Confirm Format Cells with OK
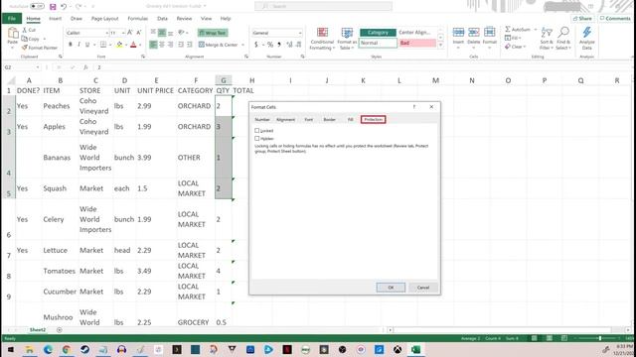Viewport: 636px width, 357px height. [x=391, y=288]
